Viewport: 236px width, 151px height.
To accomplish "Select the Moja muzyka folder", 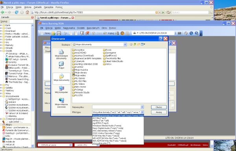I will (80, 70).
